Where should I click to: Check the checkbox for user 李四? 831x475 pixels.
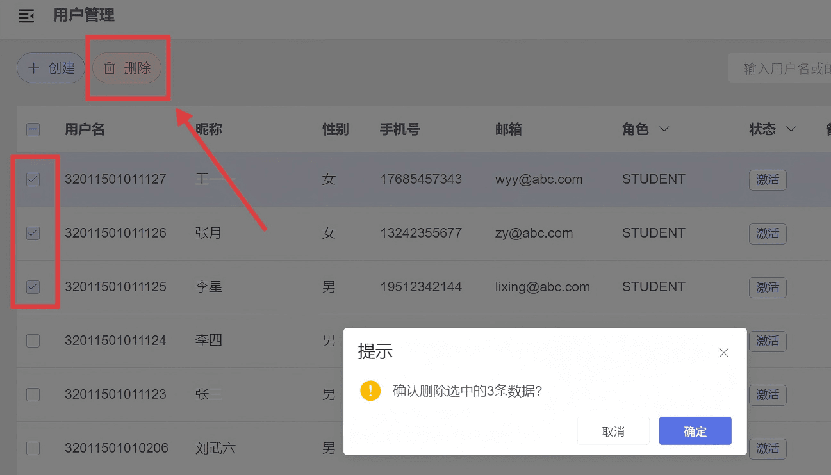33,341
